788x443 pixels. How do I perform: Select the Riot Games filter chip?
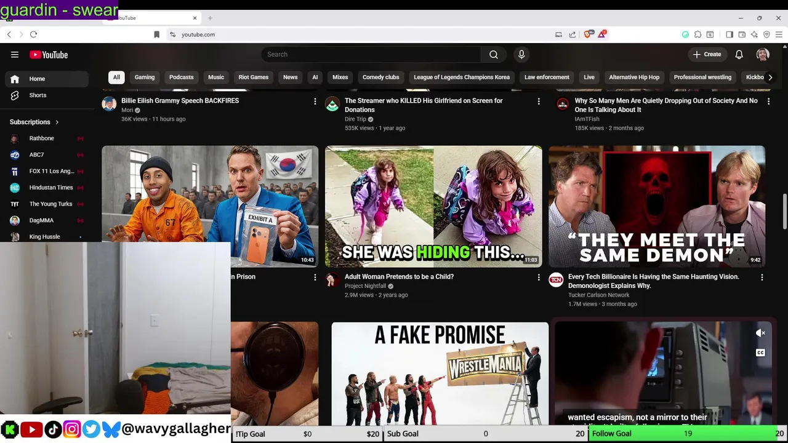[254, 77]
